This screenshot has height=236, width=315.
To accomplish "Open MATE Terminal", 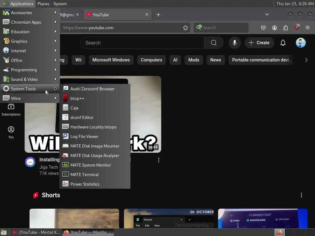I will tap(95, 175).
